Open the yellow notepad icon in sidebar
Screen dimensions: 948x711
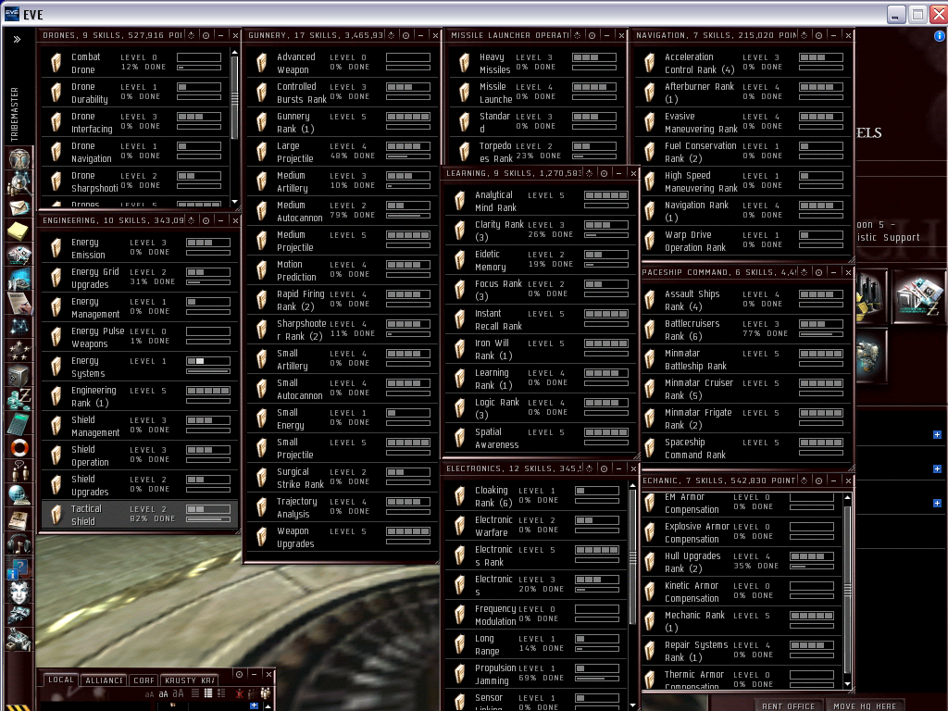19,231
